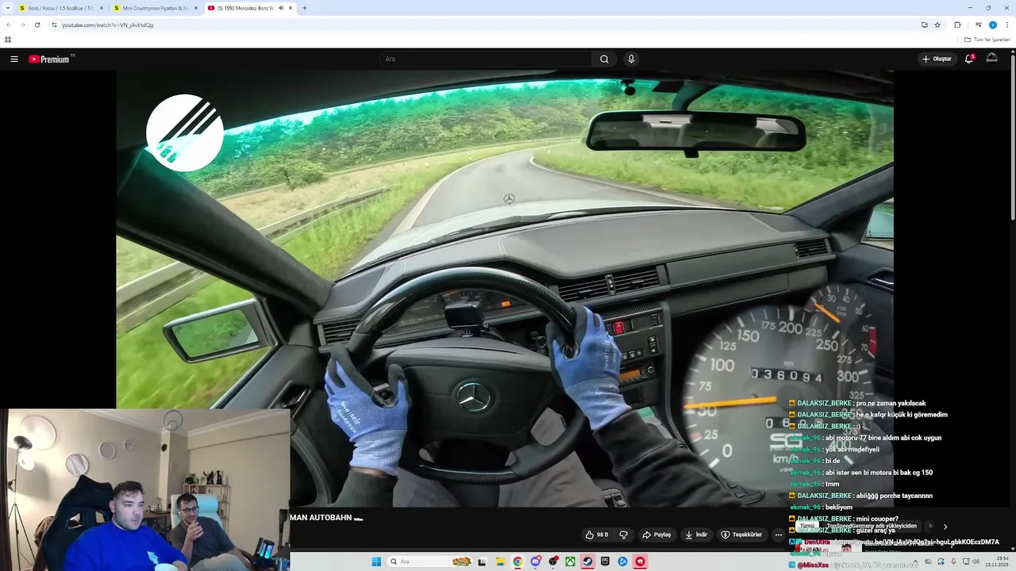This screenshot has width=1016, height=571.
Task: Click the İndir download button
Action: click(696, 535)
